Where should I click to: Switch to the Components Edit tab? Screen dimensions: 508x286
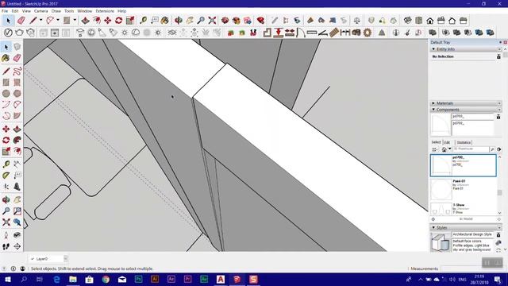(448, 142)
